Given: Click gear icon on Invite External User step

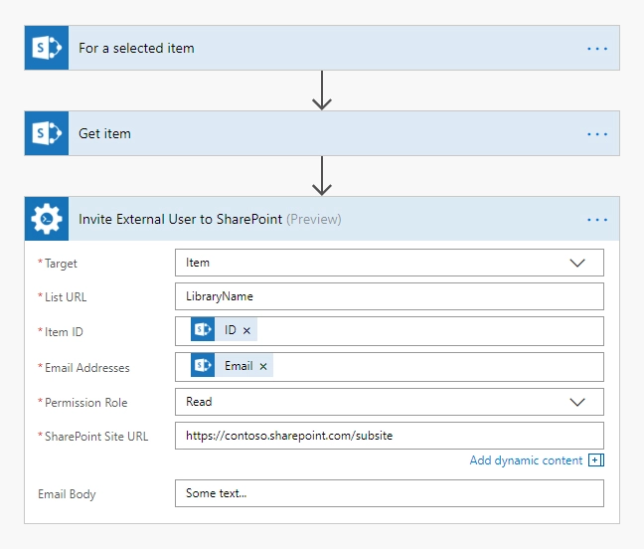Looking at the screenshot, I should tap(47, 219).
